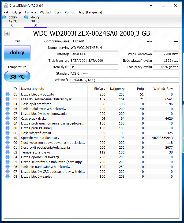Image resolution: width=184 pixels, height=223 pixels.
Task: Click the 'Najgorszy' column header
Action: click(117, 89)
